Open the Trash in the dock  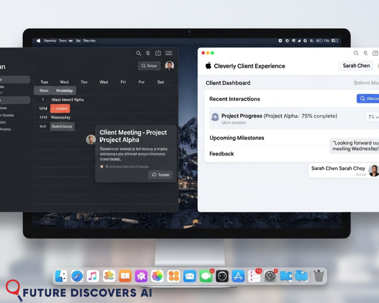(x=319, y=276)
